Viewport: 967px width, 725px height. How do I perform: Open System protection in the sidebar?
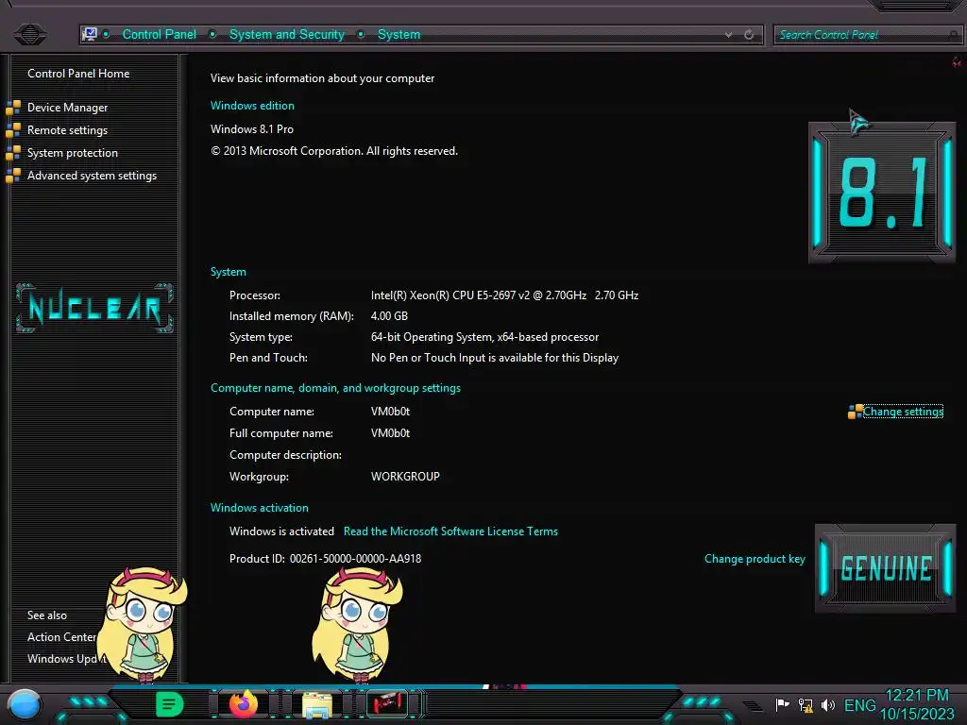[72, 153]
